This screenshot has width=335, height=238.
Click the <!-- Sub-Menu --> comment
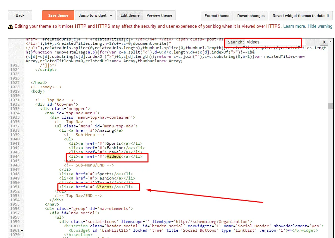pos(84,135)
